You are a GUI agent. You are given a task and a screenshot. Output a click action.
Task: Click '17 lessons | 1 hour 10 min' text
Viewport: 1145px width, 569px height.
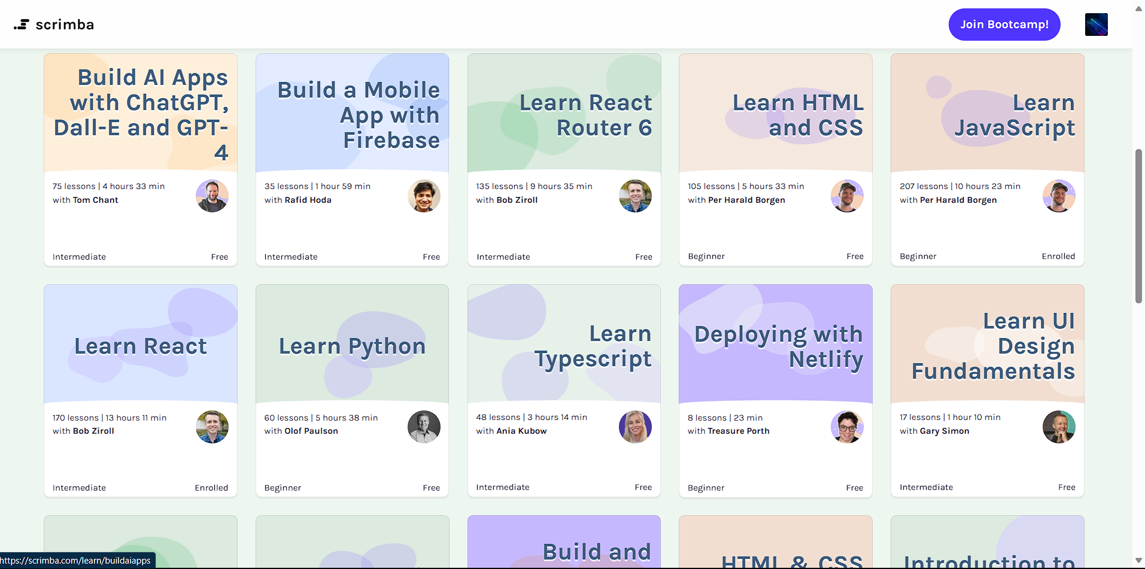coord(950,417)
